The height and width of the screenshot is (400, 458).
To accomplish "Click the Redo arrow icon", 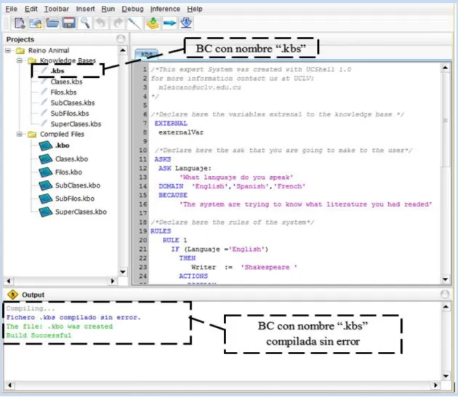I will [x=118, y=23].
